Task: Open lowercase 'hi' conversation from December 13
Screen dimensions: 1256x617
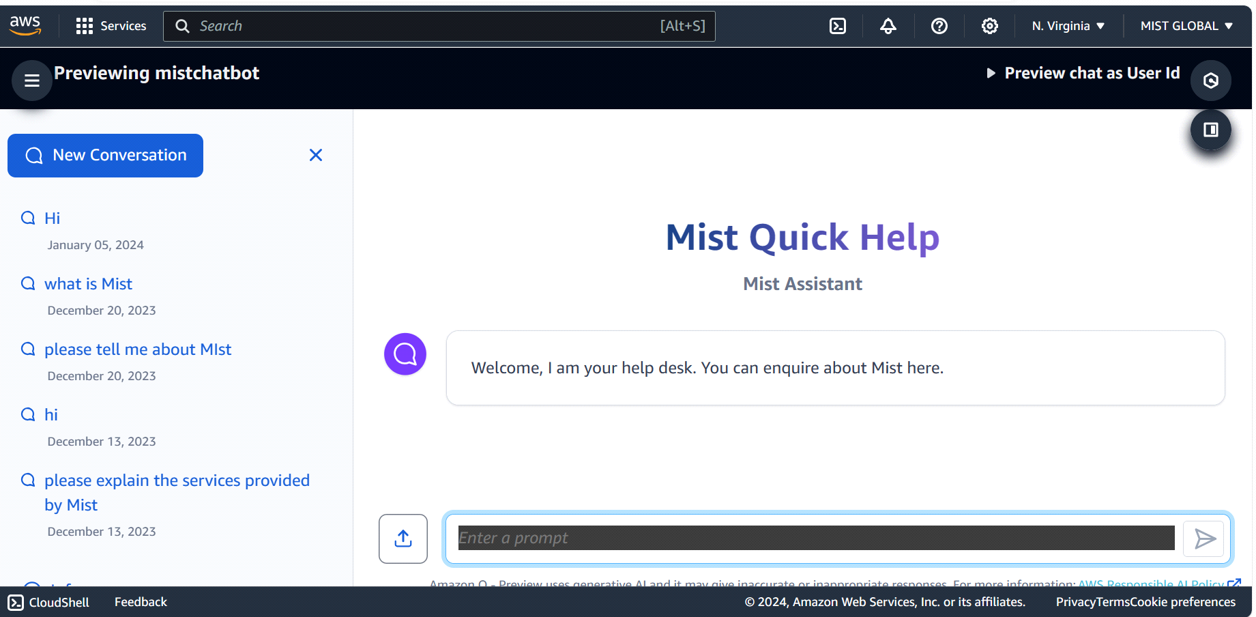Action: (x=51, y=415)
